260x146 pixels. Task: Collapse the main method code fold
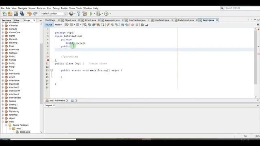(x=52, y=70)
